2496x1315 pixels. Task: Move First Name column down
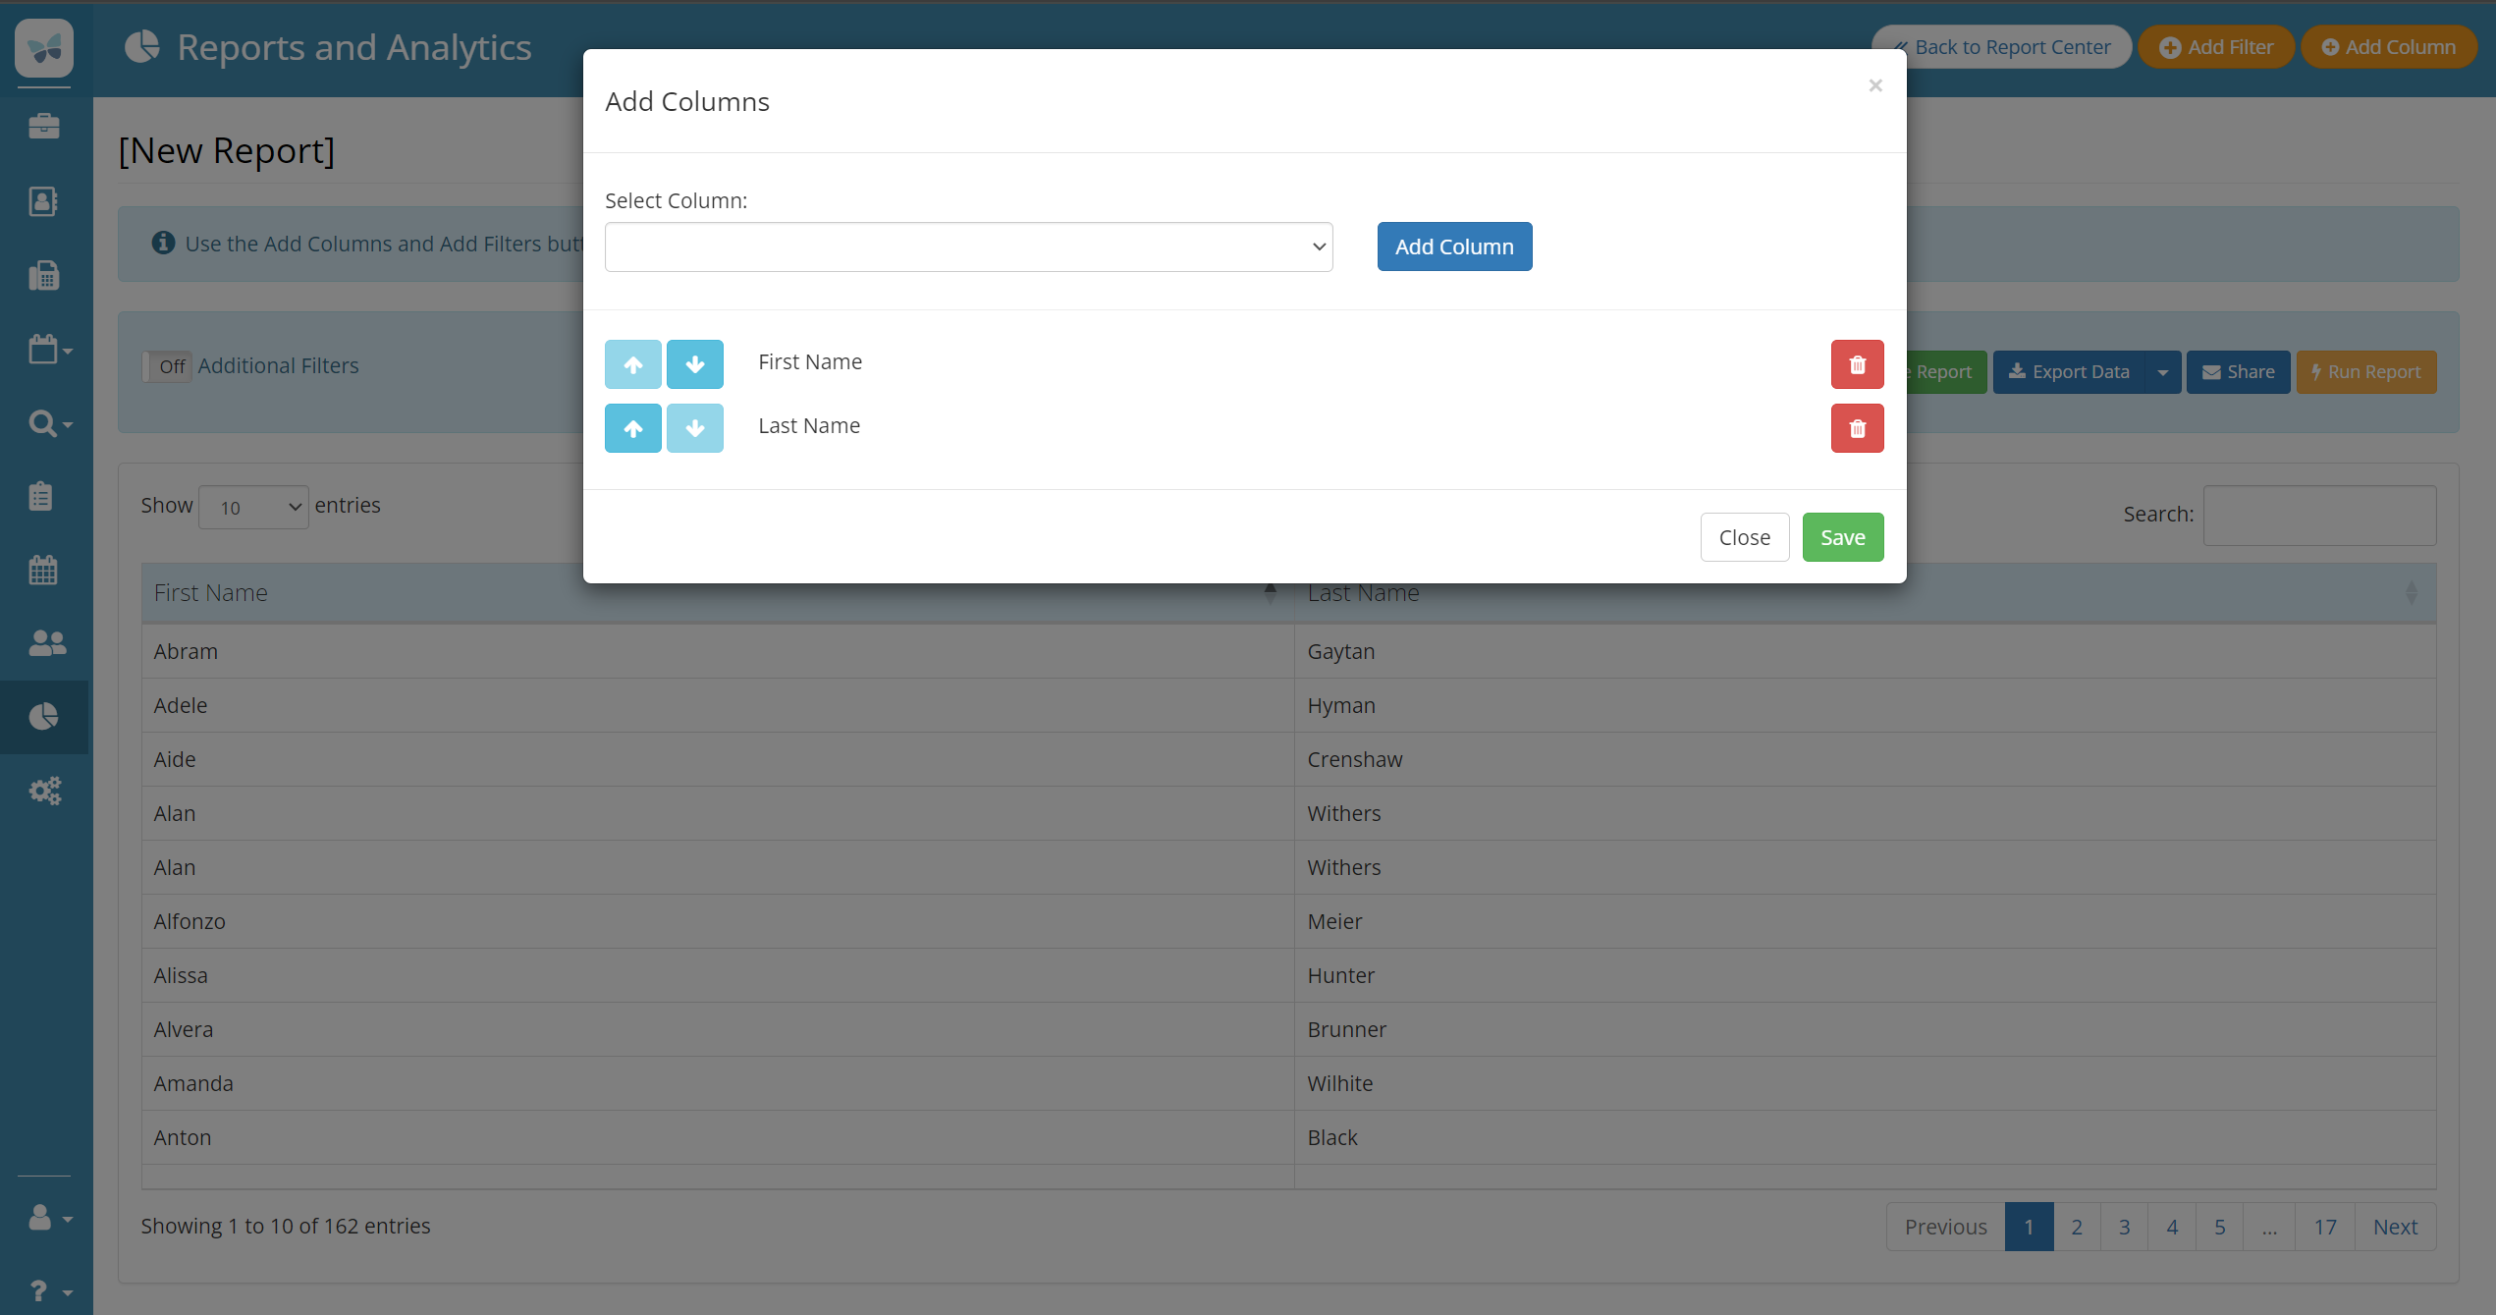point(694,364)
